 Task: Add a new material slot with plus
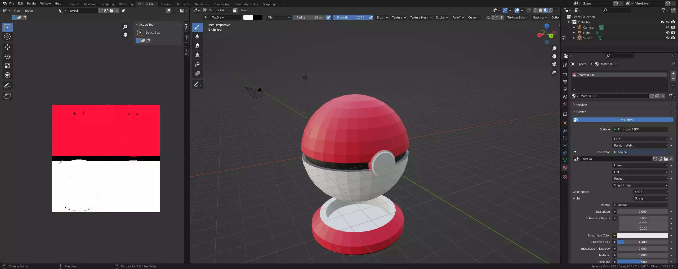pyautogui.click(x=673, y=74)
